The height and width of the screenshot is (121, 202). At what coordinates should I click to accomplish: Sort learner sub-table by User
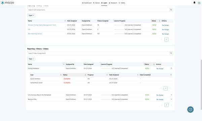point(61,75)
